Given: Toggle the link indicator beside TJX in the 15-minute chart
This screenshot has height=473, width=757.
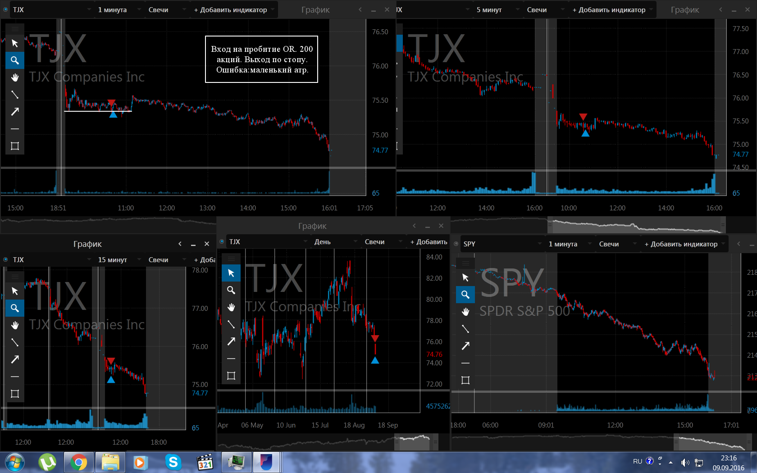Looking at the screenshot, I should click(x=5, y=259).
